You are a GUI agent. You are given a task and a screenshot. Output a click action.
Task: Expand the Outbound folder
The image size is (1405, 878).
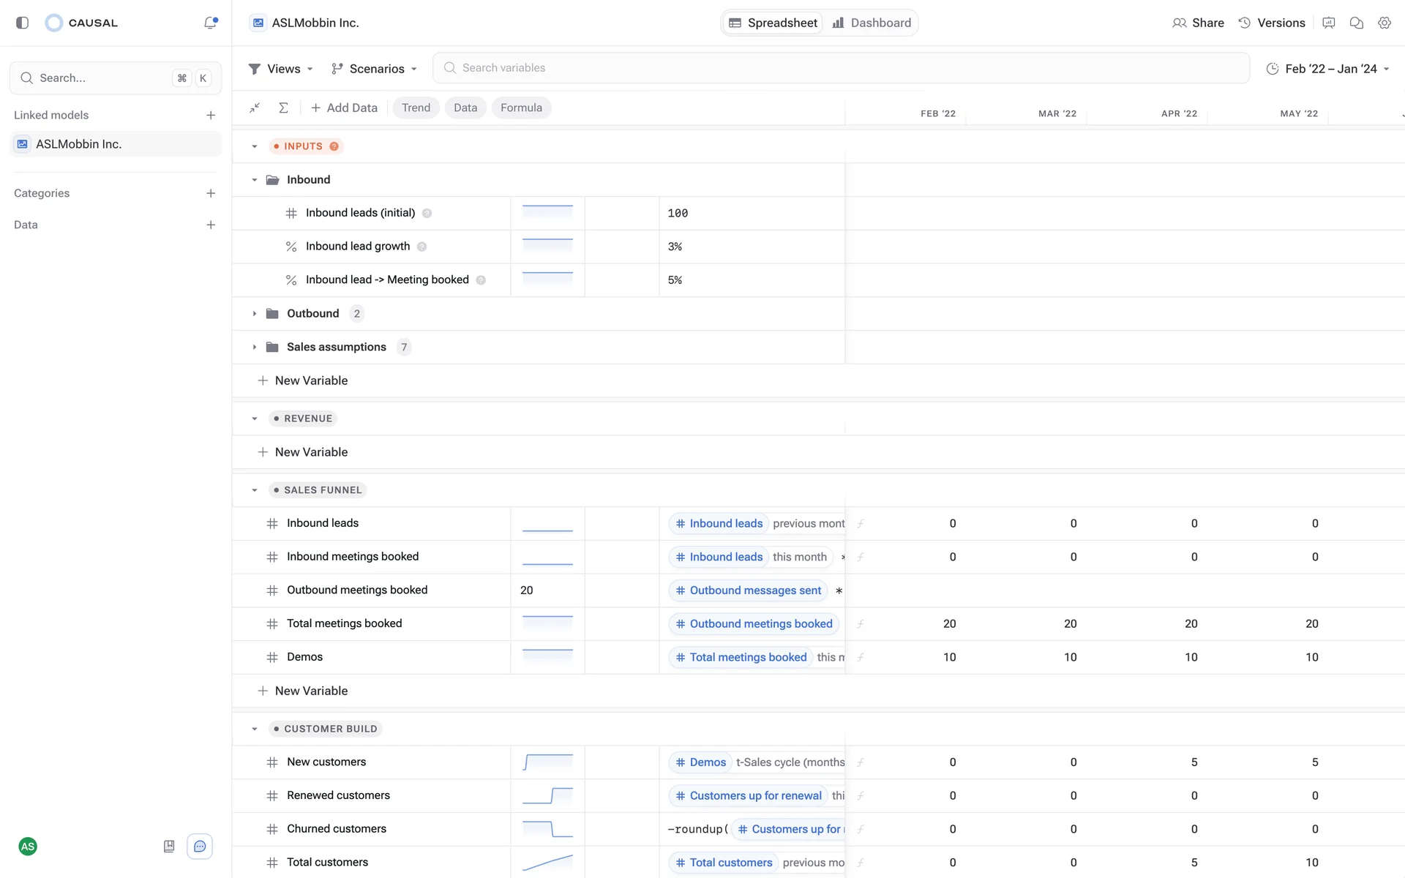pos(255,314)
